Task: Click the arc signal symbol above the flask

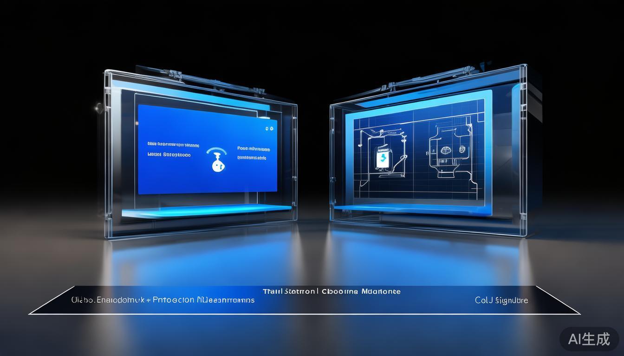Action: (x=216, y=152)
